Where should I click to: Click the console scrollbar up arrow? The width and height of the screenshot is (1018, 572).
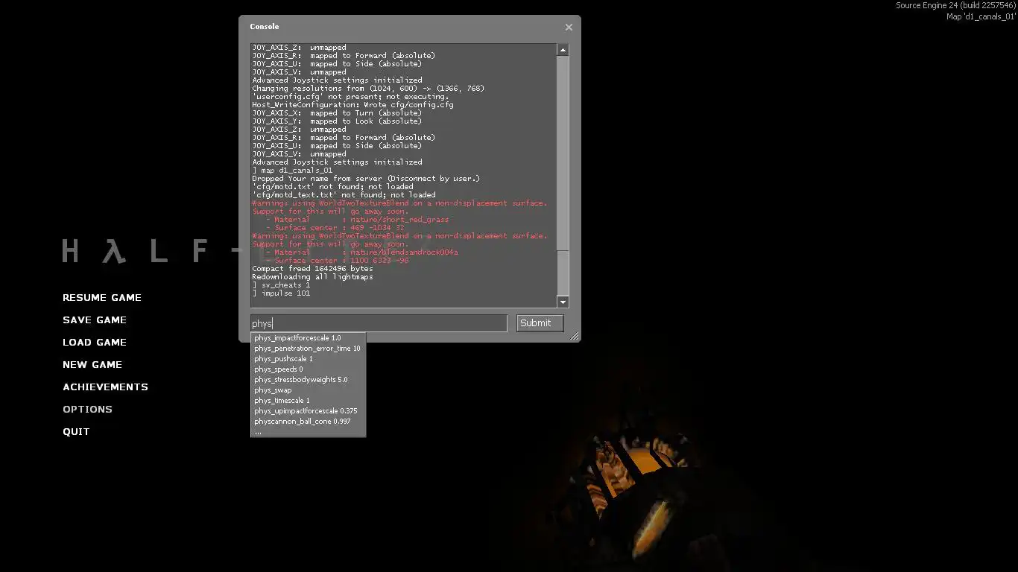point(563,50)
